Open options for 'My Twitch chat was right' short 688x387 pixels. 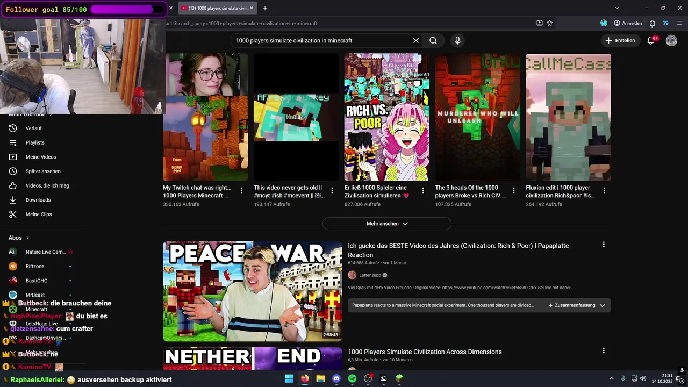coord(241,190)
